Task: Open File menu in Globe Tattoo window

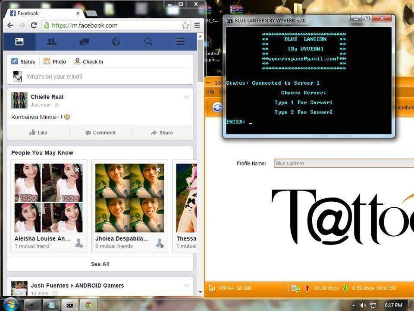Action: pyautogui.click(x=211, y=92)
